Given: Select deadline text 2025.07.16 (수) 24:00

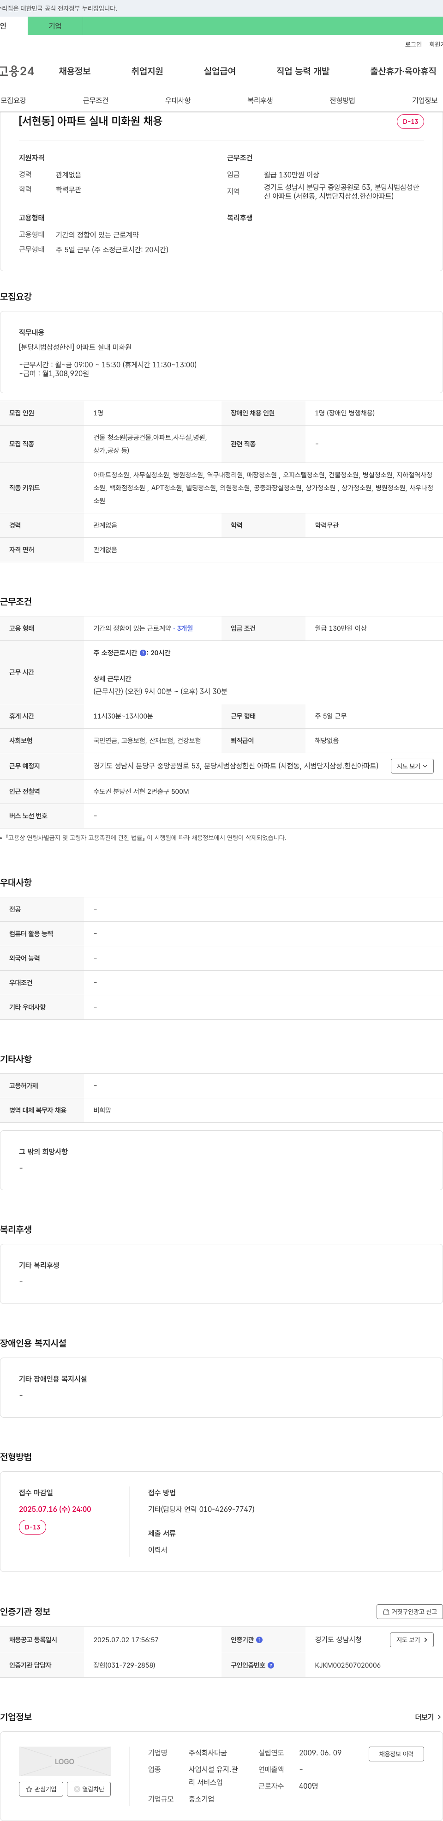Looking at the screenshot, I should 55,1509.
